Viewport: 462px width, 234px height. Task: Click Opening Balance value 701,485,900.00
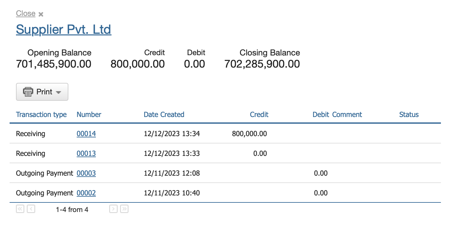tap(54, 64)
